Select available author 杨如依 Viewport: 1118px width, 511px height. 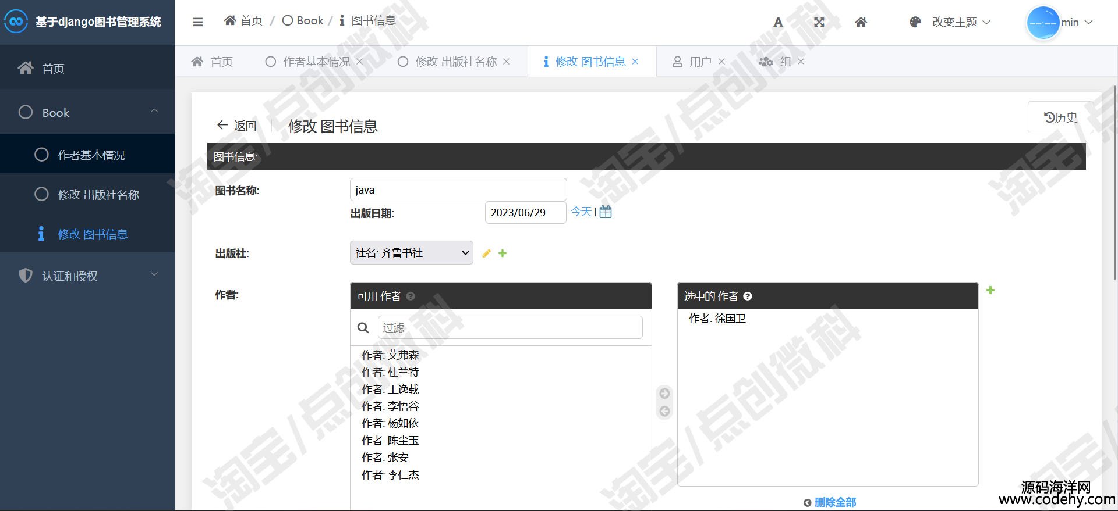(x=390, y=423)
